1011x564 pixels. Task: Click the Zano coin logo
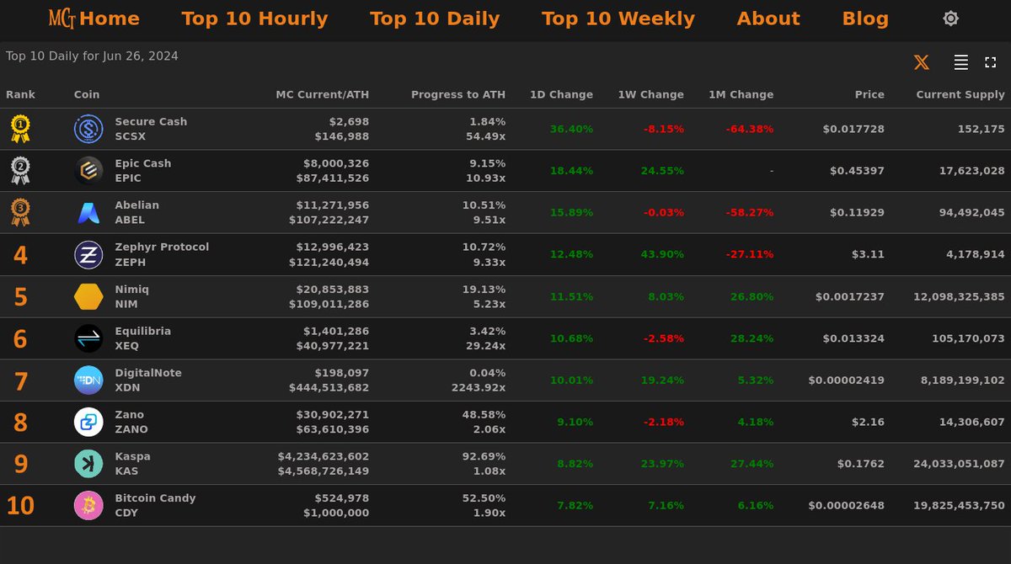point(88,422)
